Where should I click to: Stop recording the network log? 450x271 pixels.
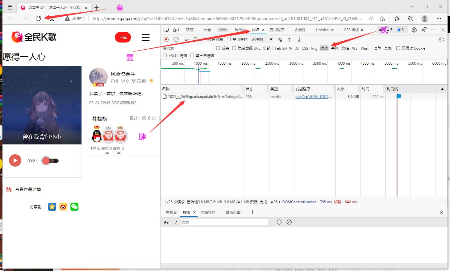point(166,39)
